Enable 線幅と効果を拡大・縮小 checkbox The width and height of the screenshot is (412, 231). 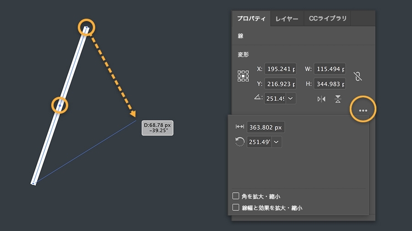point(236,208)
